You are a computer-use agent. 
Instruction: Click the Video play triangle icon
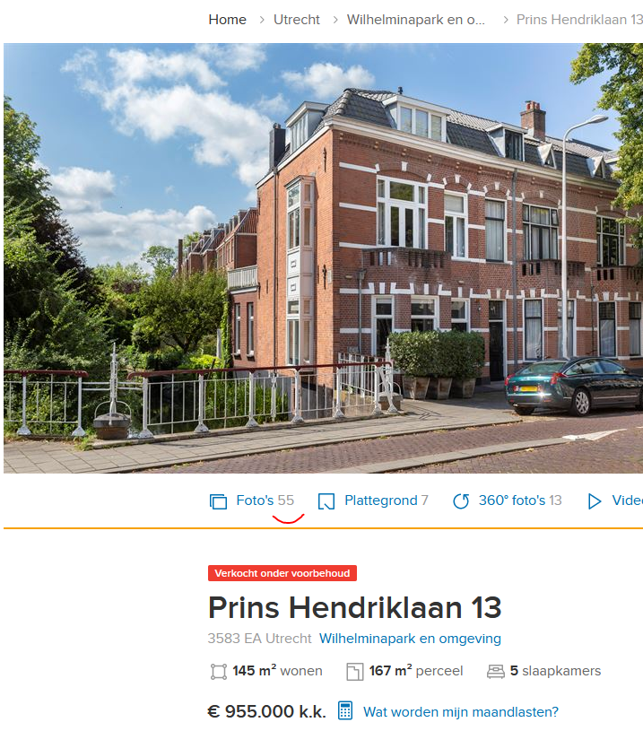tap(595, 501)
